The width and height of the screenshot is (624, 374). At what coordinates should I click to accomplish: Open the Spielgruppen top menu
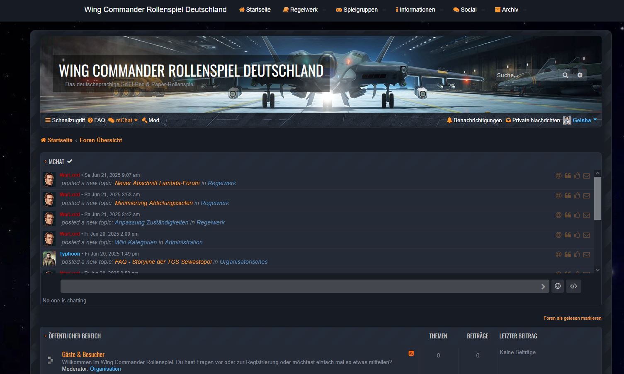(x=357, y=10)
